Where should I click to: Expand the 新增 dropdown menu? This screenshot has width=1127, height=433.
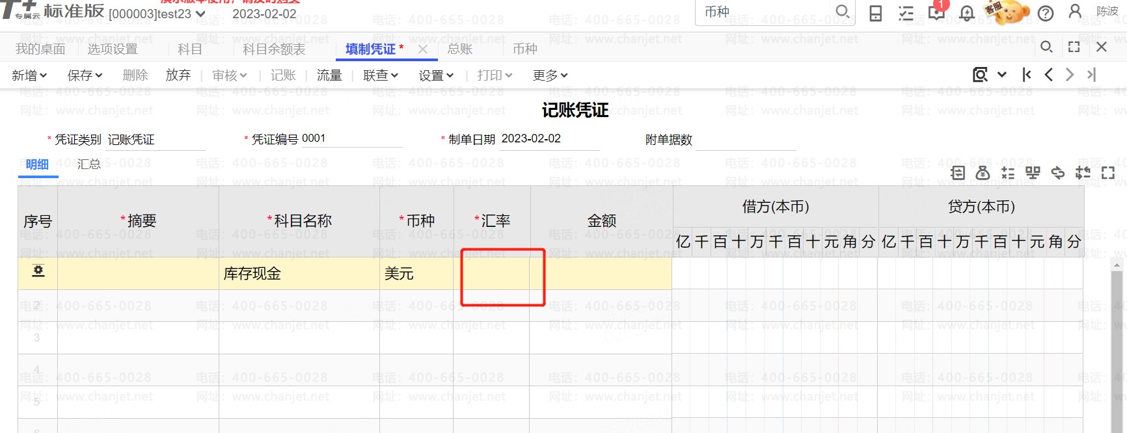pos(29,75)
